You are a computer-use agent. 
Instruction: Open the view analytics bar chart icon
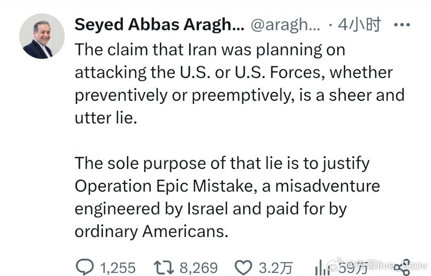tap(320, 268)
